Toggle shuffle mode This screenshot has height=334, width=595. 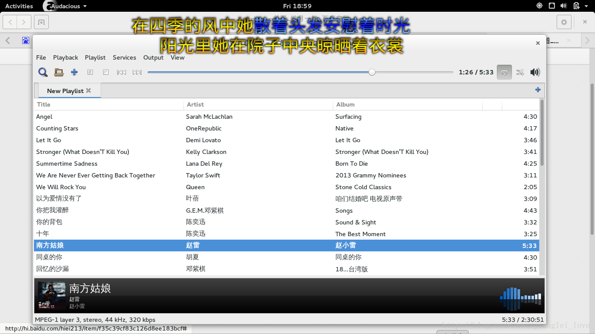(520, 72)
